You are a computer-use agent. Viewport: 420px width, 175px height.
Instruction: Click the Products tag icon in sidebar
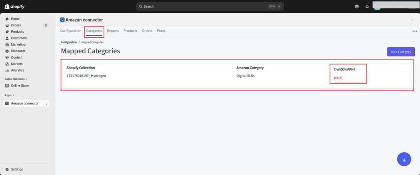(7, 32)
